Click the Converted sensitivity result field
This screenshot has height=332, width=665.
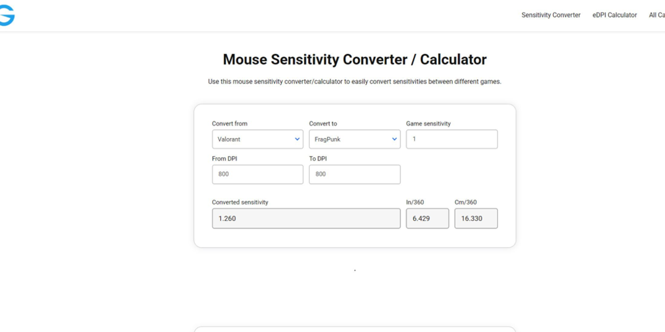(x=306, y=218)
